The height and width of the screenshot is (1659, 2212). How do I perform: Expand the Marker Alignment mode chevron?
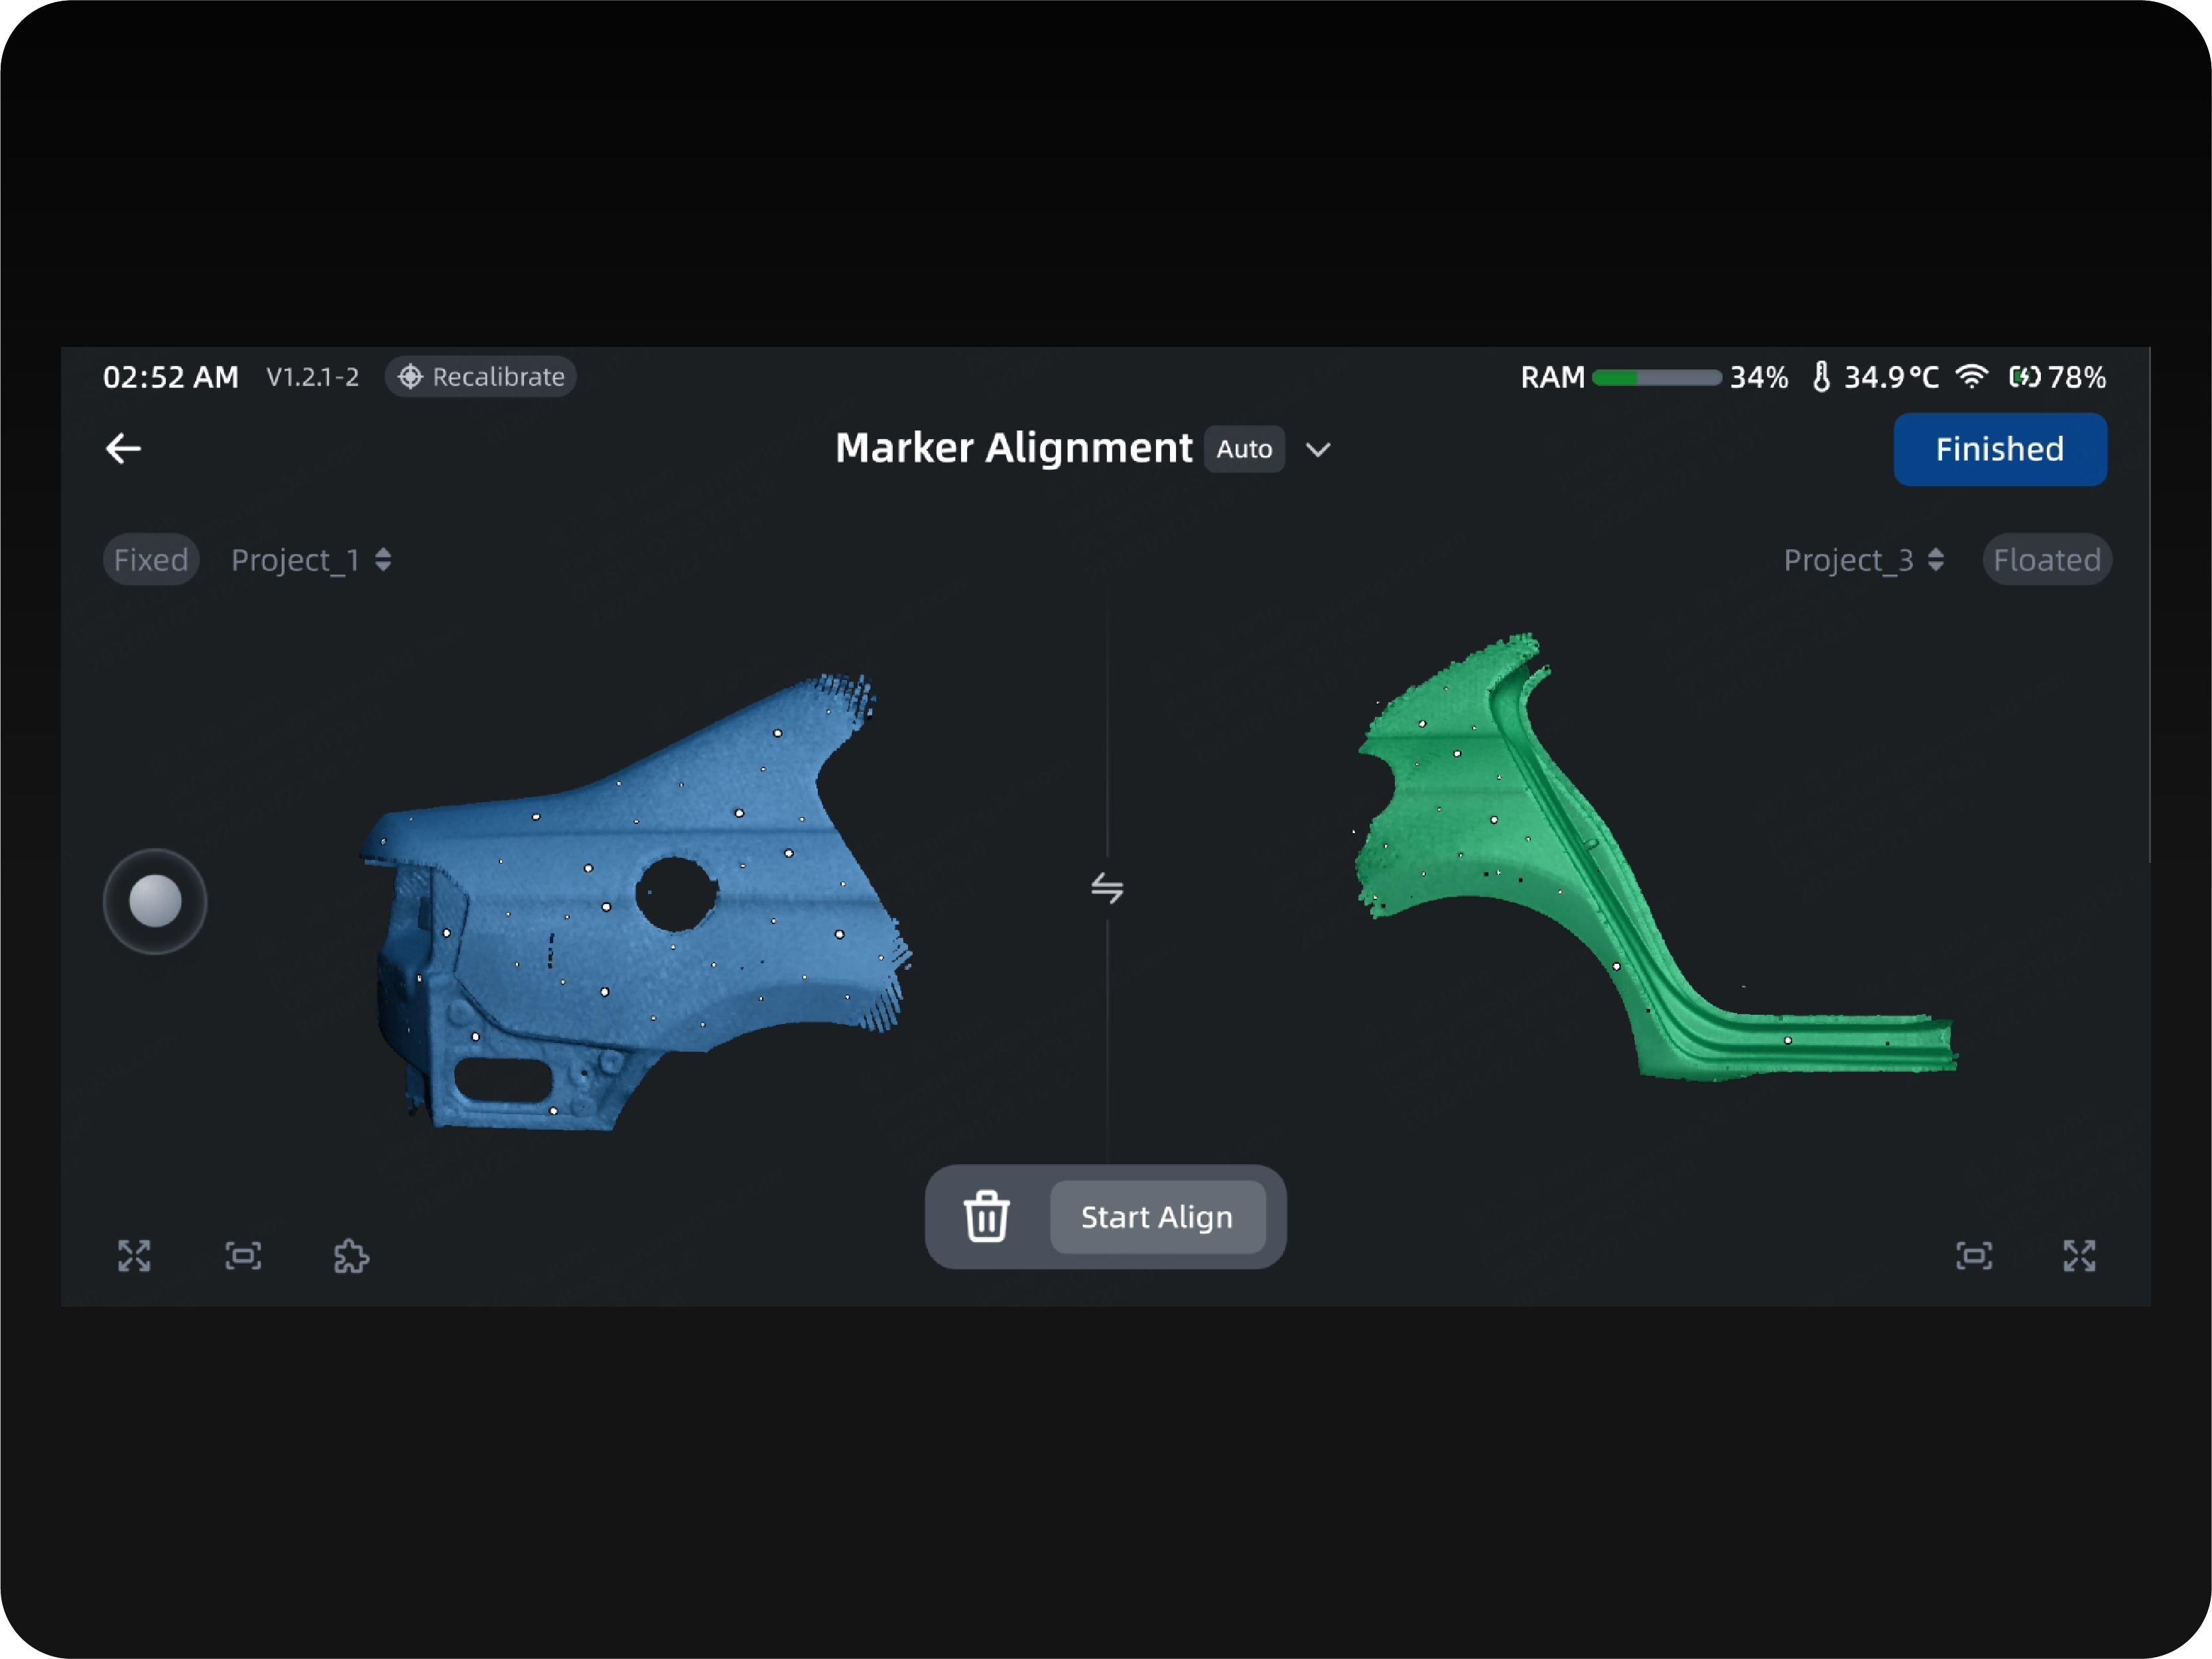1318,450
